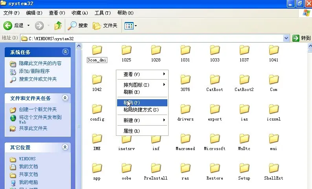The width and height of the screenshot is (312, 189).
Task: Select the npp folder
Action: [x=97, y=172]
